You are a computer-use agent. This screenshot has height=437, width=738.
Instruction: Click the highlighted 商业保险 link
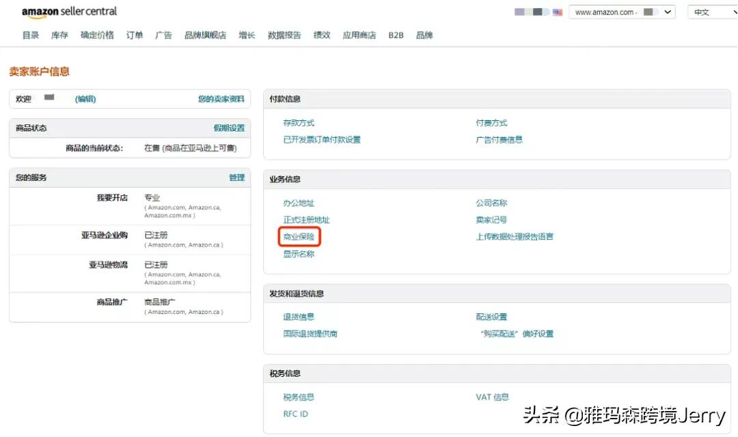point(299,237)
